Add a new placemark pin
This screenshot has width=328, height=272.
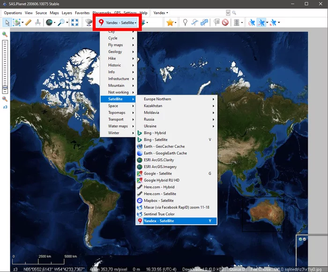[x=185, y=23]
